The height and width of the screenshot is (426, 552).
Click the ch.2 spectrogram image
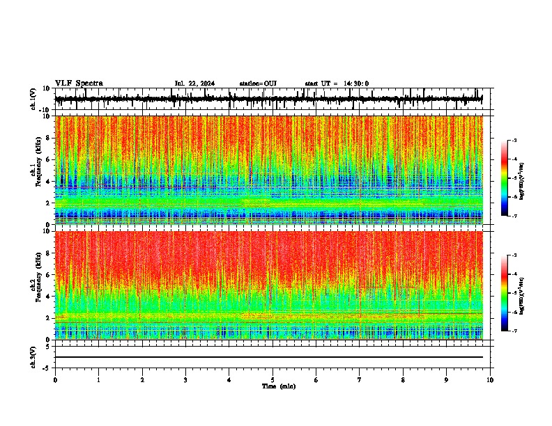click(x=269, y=285)
